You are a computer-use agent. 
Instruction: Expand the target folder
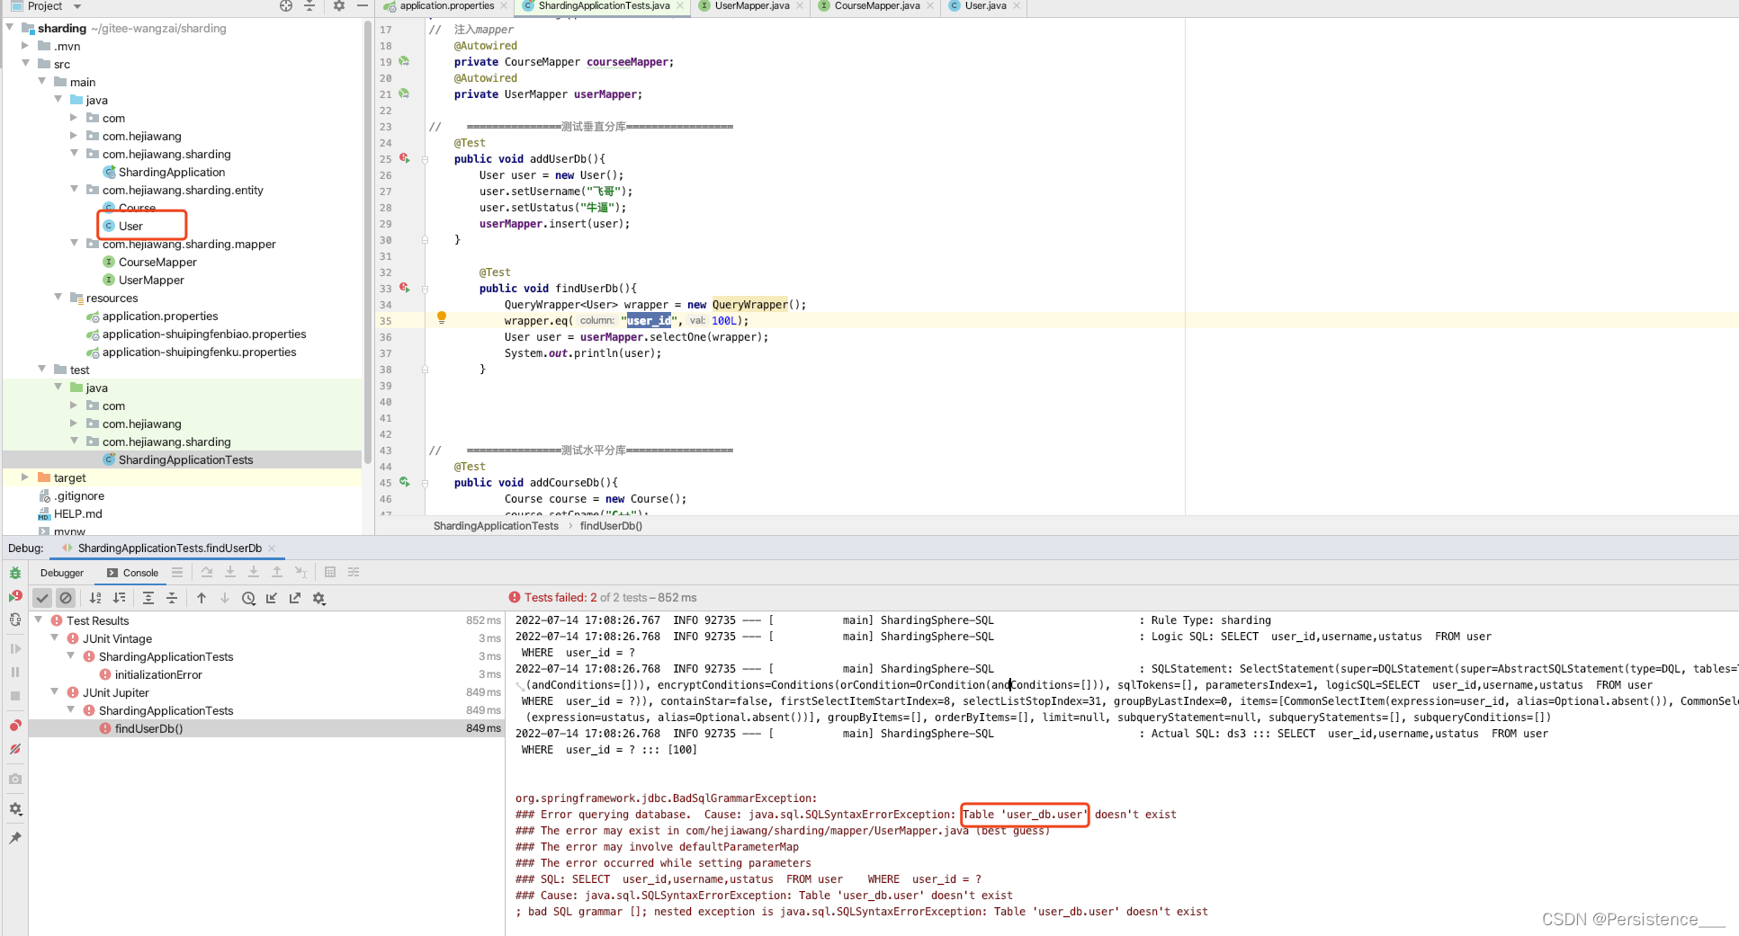(x=25, y=477)
